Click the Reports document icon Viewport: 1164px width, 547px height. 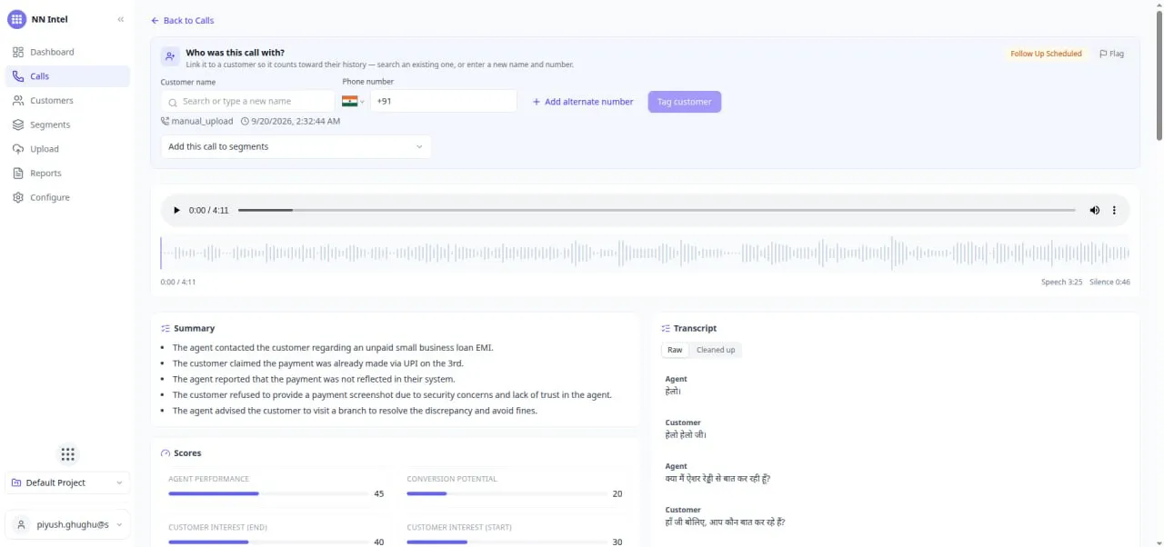[x=18, y=173]
